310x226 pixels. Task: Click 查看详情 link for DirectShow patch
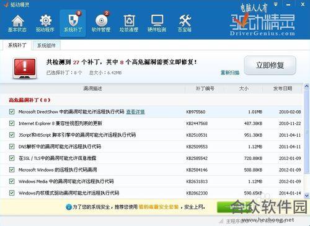pyautogui.click(x=135, y=112)
